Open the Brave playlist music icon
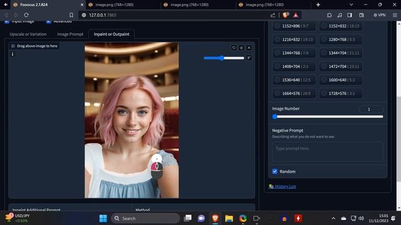This screenshot has height=225, width=401. pos(340,15)
